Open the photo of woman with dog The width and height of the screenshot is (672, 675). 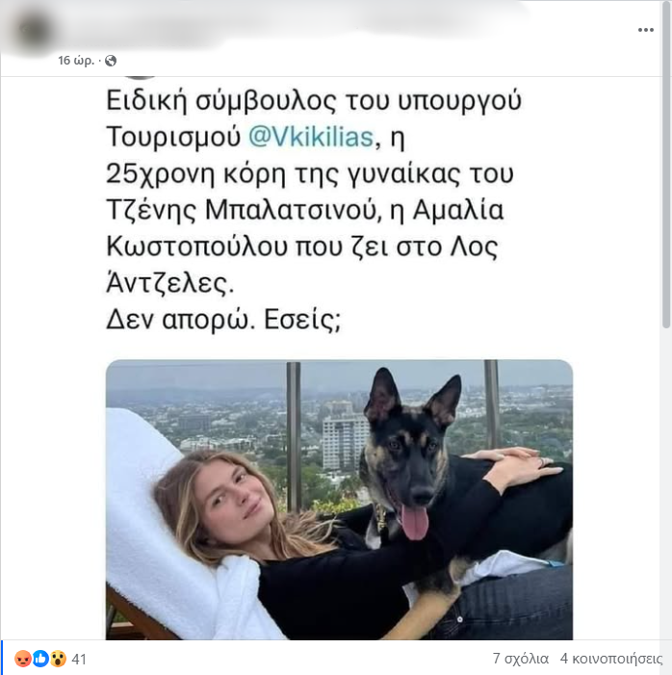(x=339, y=500)
